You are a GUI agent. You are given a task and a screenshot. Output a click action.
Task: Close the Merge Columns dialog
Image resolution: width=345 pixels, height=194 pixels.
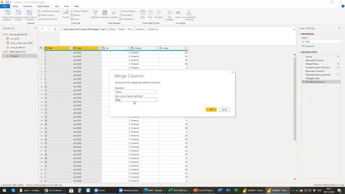pos(232,72)
